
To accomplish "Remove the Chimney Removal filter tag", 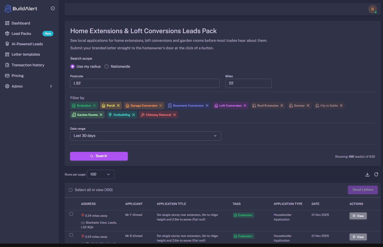I will click(x=174, y=115).
